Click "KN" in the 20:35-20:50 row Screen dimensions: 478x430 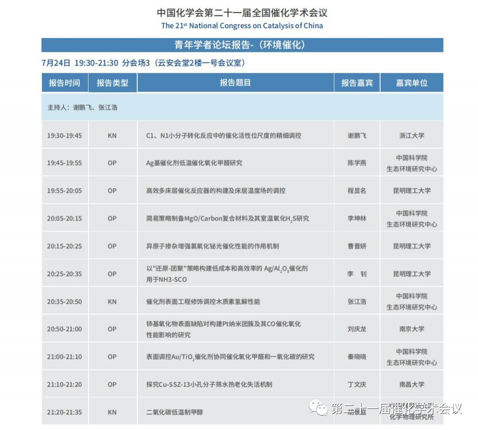tap(112, 302)
